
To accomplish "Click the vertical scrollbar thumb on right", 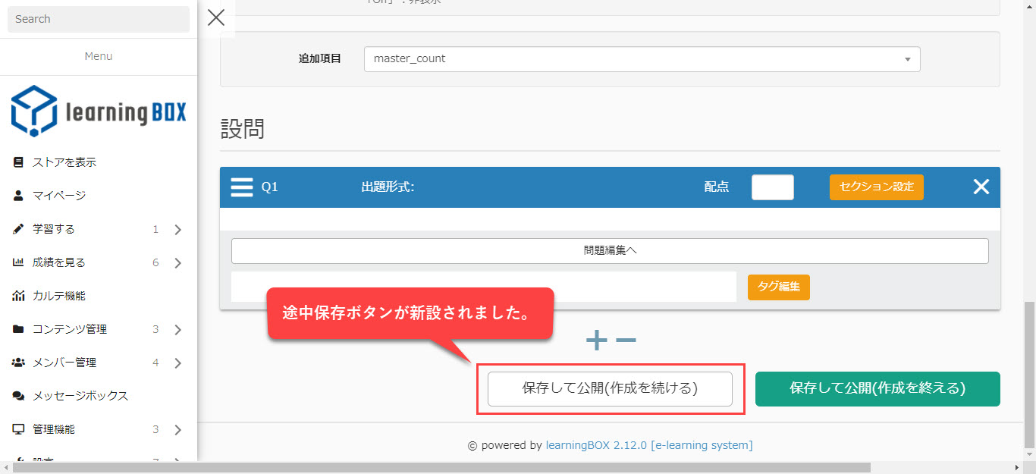I will click(x=1029, y=375).
